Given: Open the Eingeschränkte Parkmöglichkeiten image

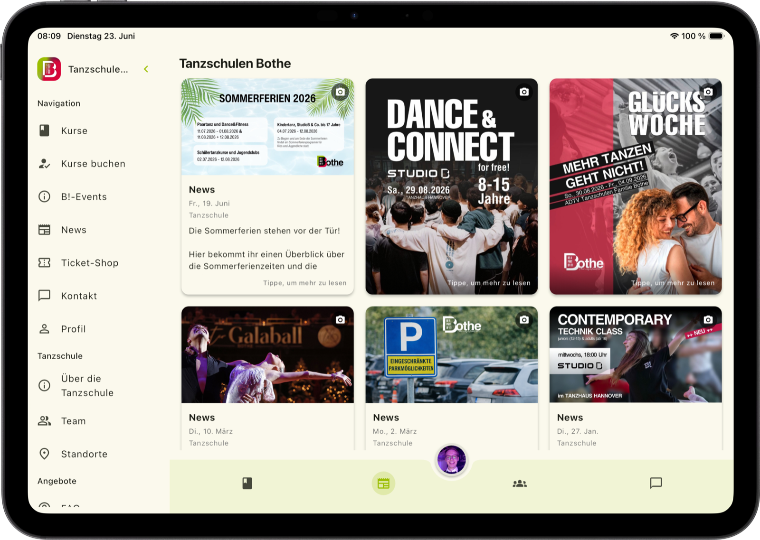Looking at the screenshot, I should pos(452,354).
